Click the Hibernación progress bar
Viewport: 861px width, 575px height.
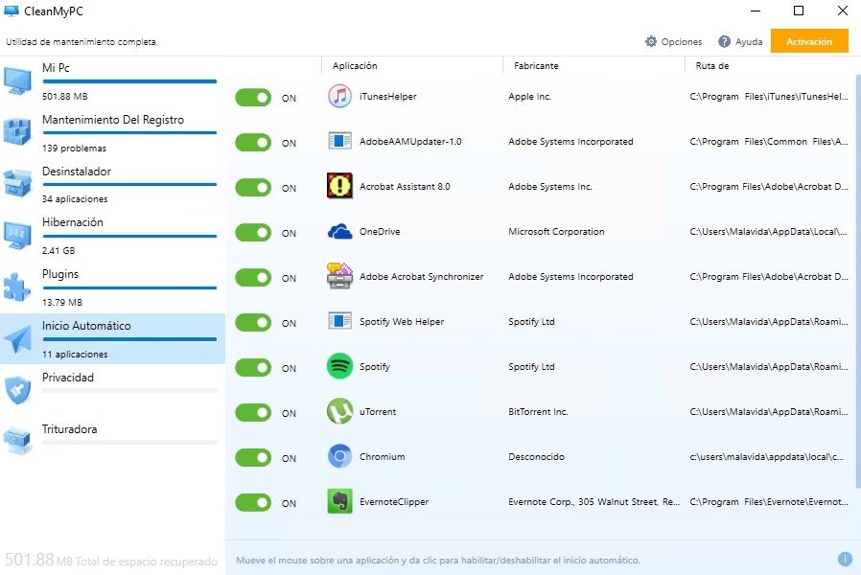[129, 236]
